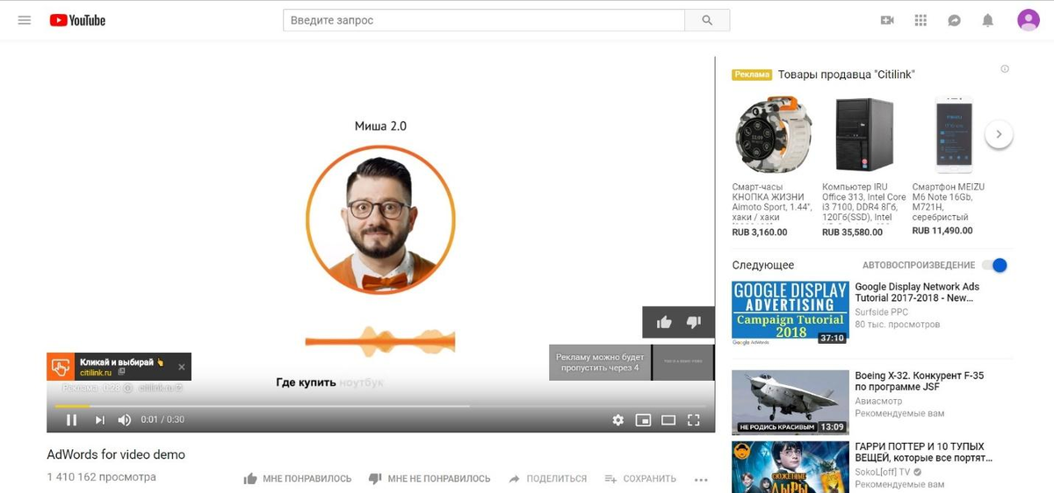
Task: Thumbs up the ad in player
Action: click(x=664, y=322)
